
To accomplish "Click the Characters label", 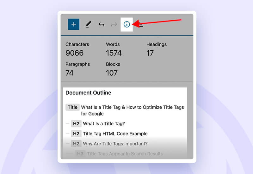I will (77, 44).
